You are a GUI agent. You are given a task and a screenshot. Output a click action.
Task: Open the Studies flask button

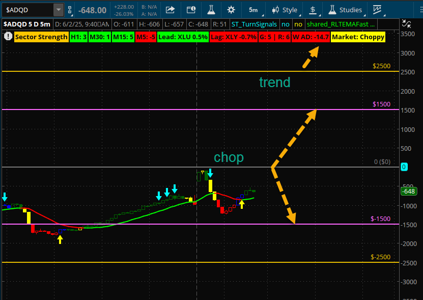click(346, 10)
